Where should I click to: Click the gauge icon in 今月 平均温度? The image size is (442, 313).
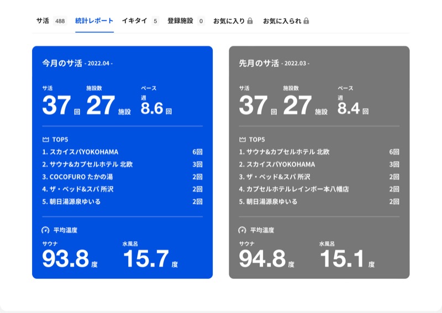[x=45, y=230]
